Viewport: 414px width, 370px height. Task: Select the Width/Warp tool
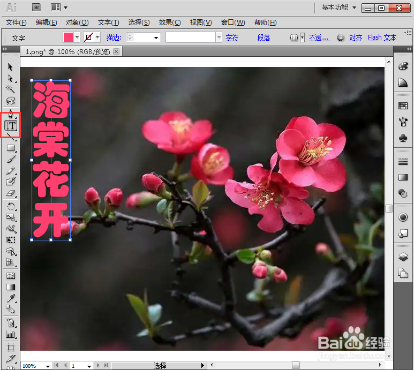point(11,229)
